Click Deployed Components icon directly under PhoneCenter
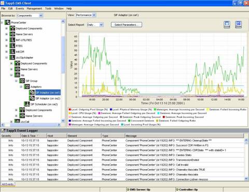 (x=12, y=29)
